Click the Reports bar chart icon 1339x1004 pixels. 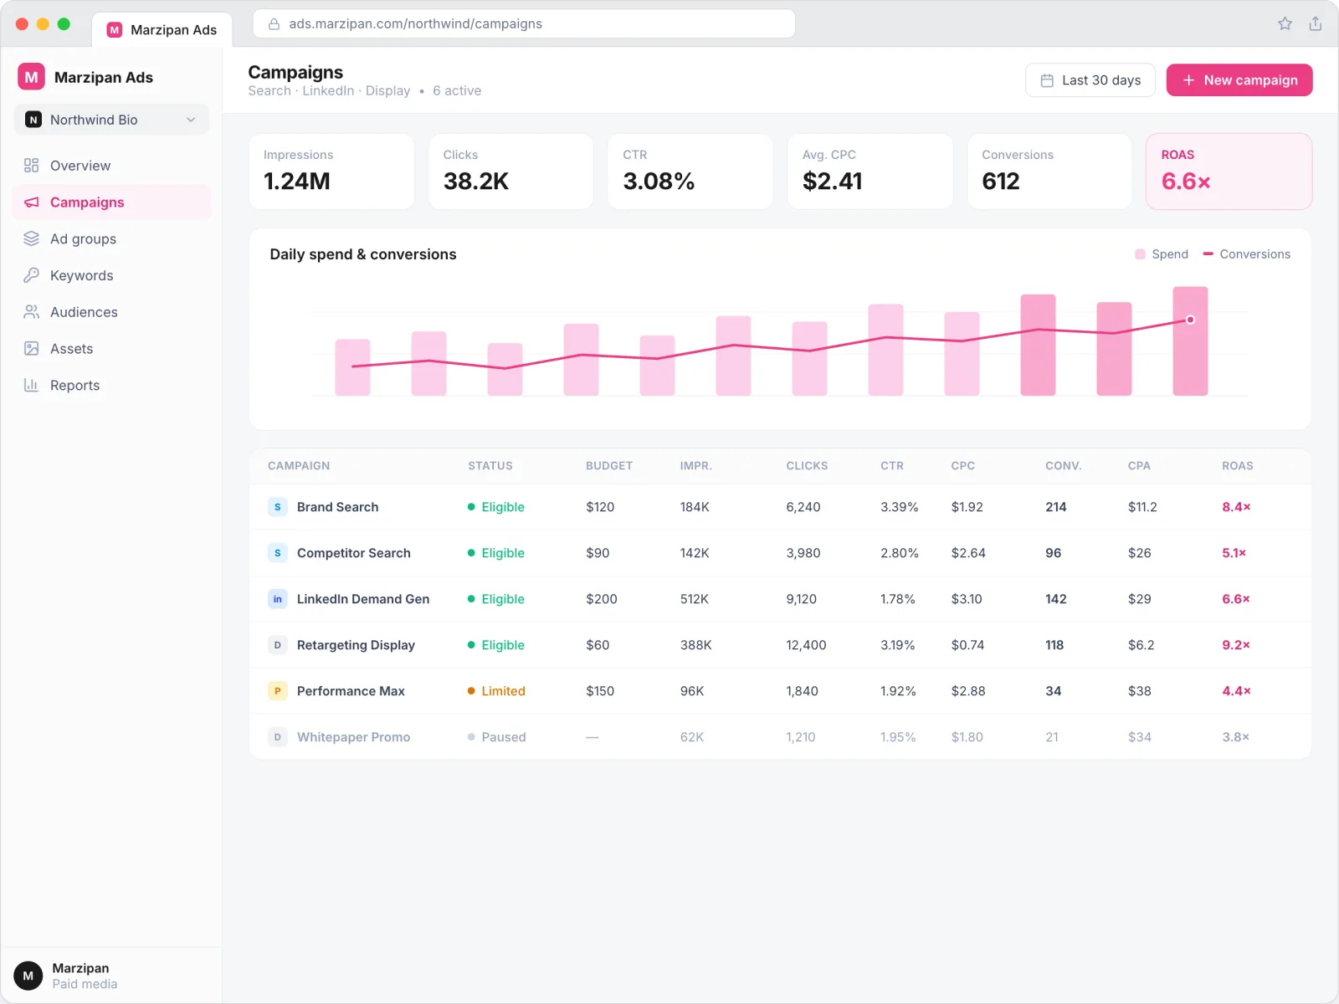pos(32,385)
